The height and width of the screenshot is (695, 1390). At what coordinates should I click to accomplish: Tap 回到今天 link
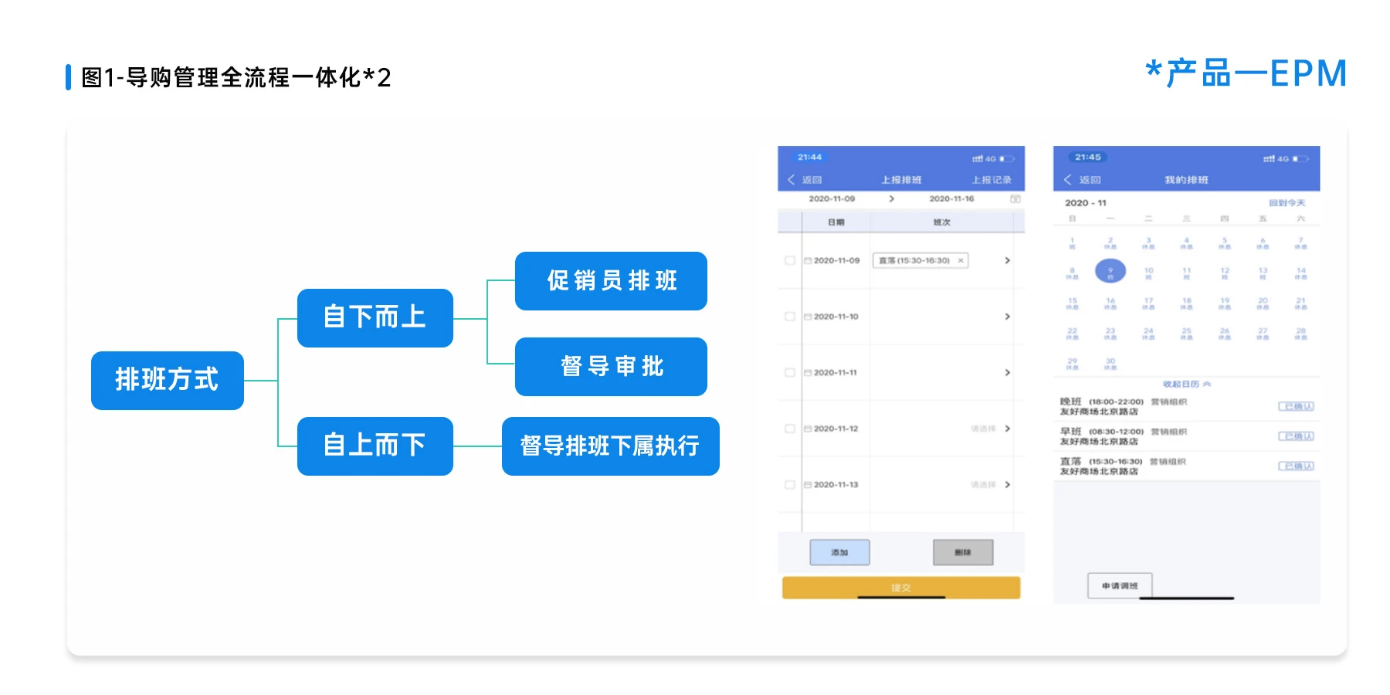click(x=1287, y=203)
